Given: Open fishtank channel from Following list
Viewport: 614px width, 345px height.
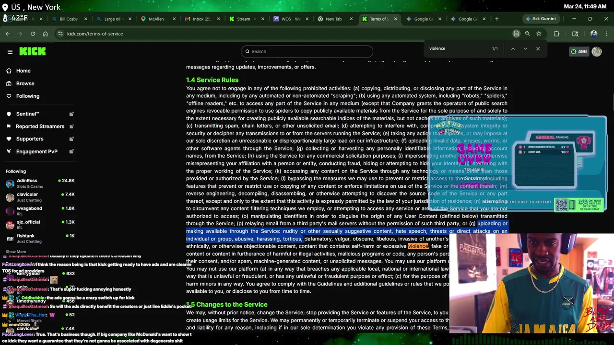Looking at the screenshot, I should point(40,239).
